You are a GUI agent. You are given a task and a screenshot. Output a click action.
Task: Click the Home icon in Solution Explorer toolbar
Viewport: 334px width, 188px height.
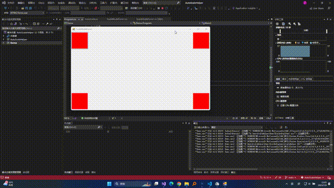(x=11, y=24)
